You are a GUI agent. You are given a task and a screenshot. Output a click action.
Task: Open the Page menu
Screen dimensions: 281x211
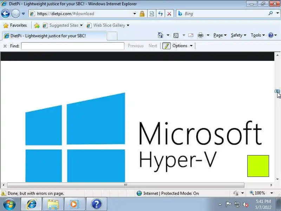coord(220,35)
